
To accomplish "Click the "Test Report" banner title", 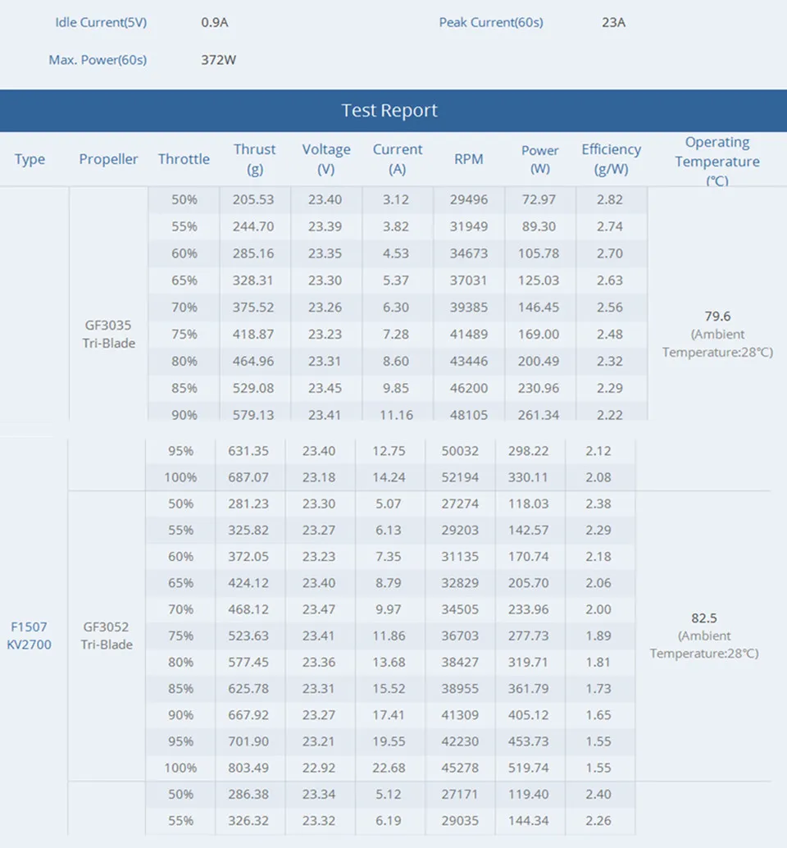I will [389, 111].
